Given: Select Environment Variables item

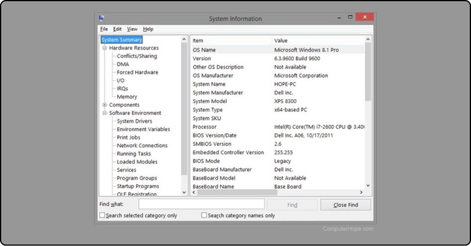Looking at the screenshot, I should 143,129.
